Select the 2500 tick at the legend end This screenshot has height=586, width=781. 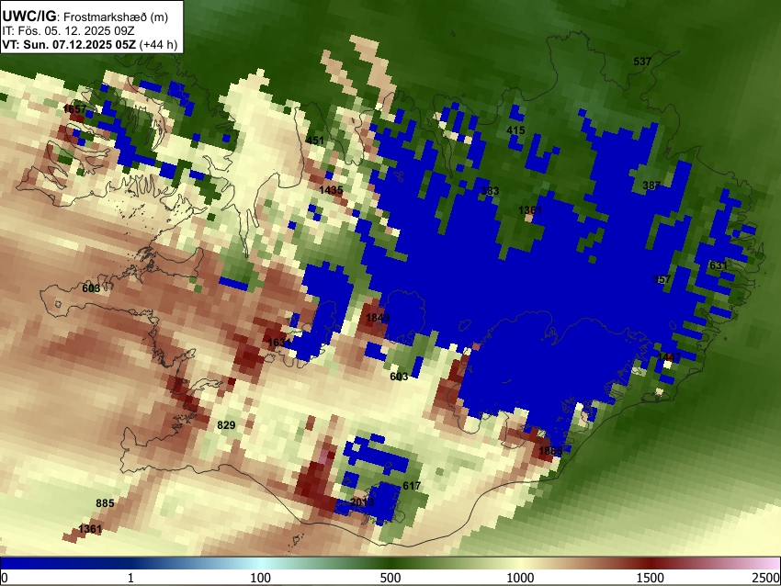(x=766, y=578)
